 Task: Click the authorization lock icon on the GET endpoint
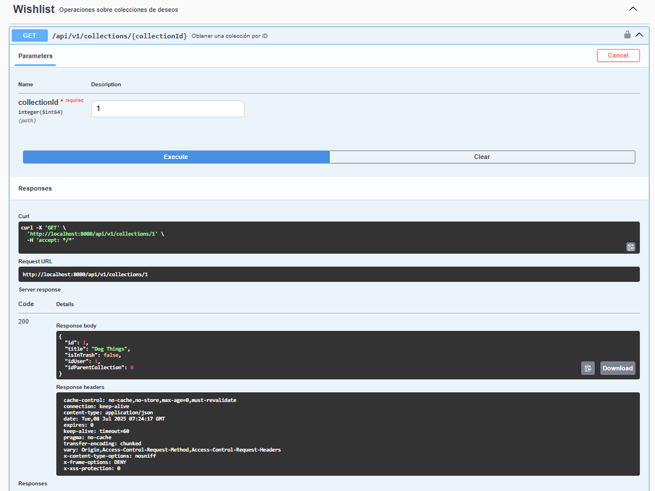pos(627,34)
